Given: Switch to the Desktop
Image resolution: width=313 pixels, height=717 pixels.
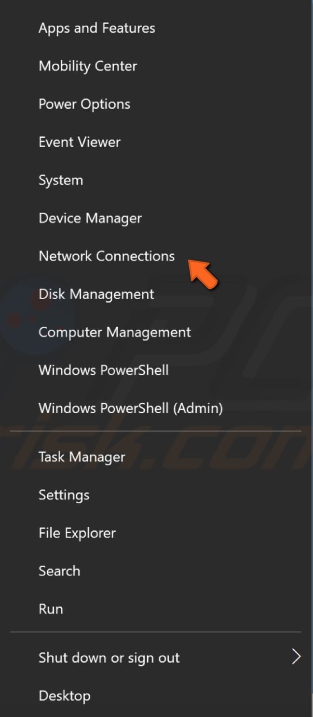Looking at the screenshot, I should (65, 696).
